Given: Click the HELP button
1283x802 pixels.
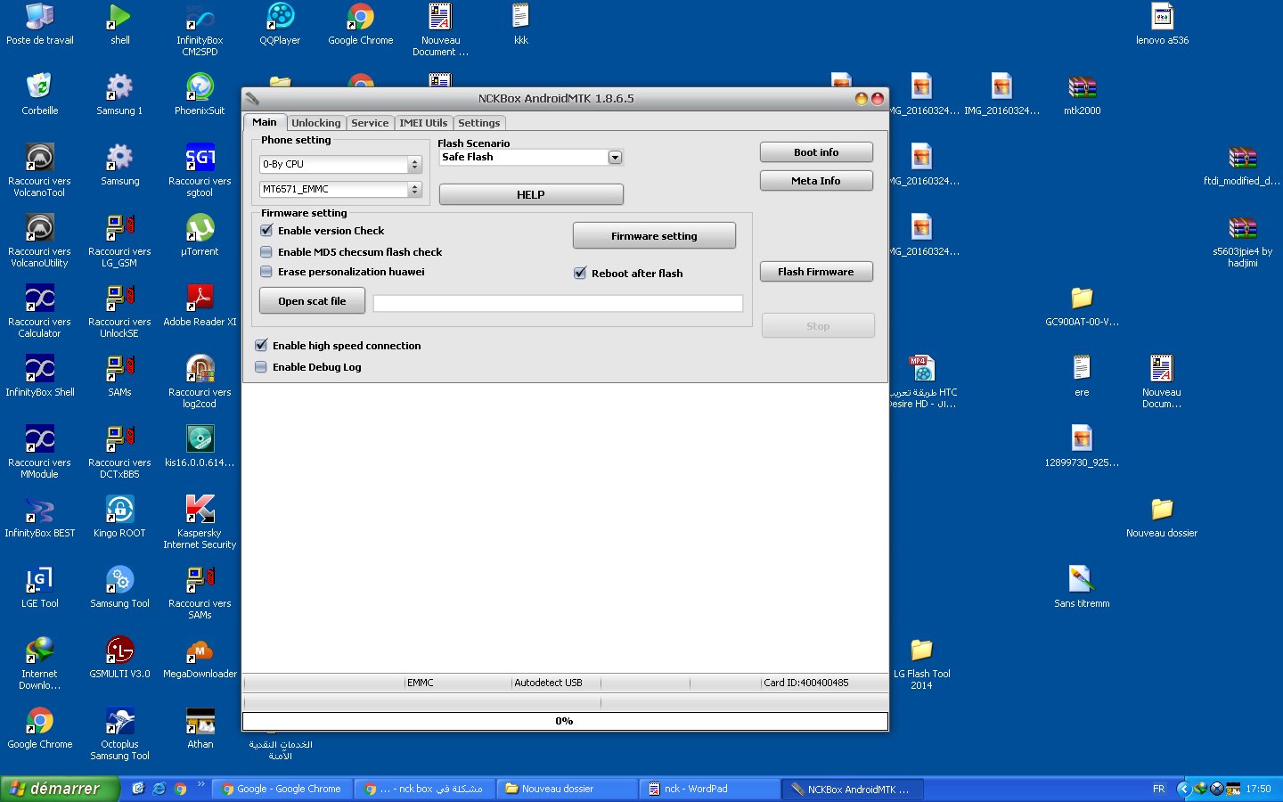Looking at the screenshot, I should click(531, 194).
